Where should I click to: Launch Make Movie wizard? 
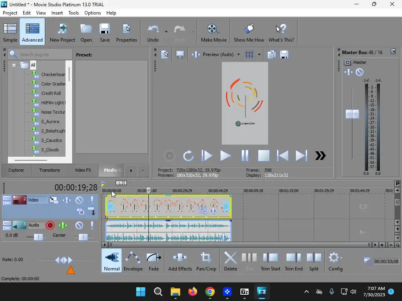pos(214,33)
